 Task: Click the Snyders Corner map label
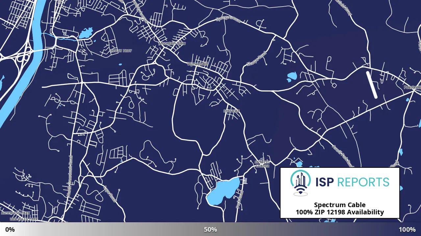262,164
